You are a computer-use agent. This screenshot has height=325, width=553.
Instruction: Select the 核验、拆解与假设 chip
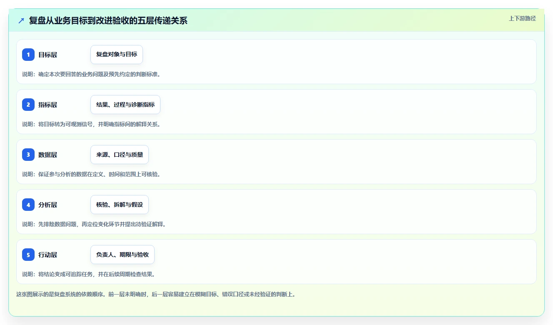point(120,205)
